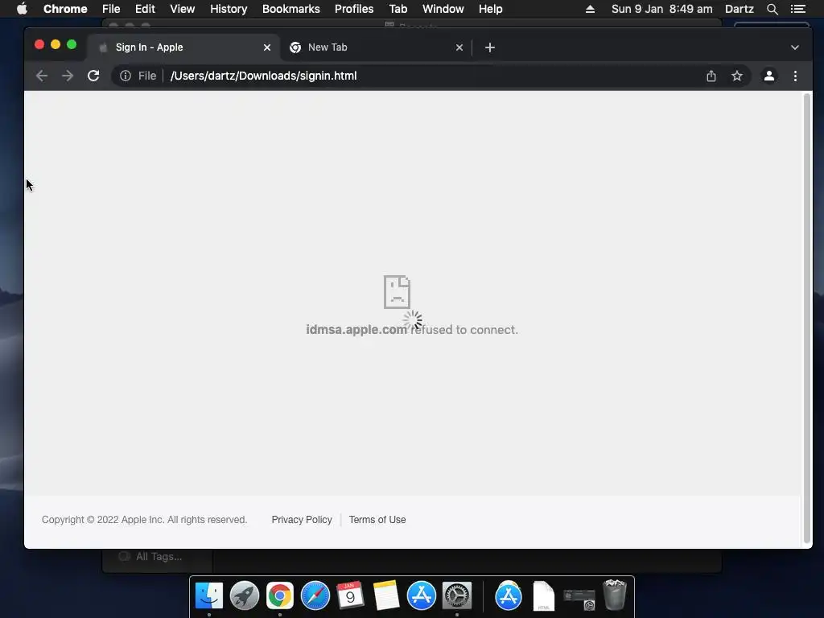Screen dimensions: 824x618
Task: Open the Privacy Policy link
Action: [x=302, y=519]
